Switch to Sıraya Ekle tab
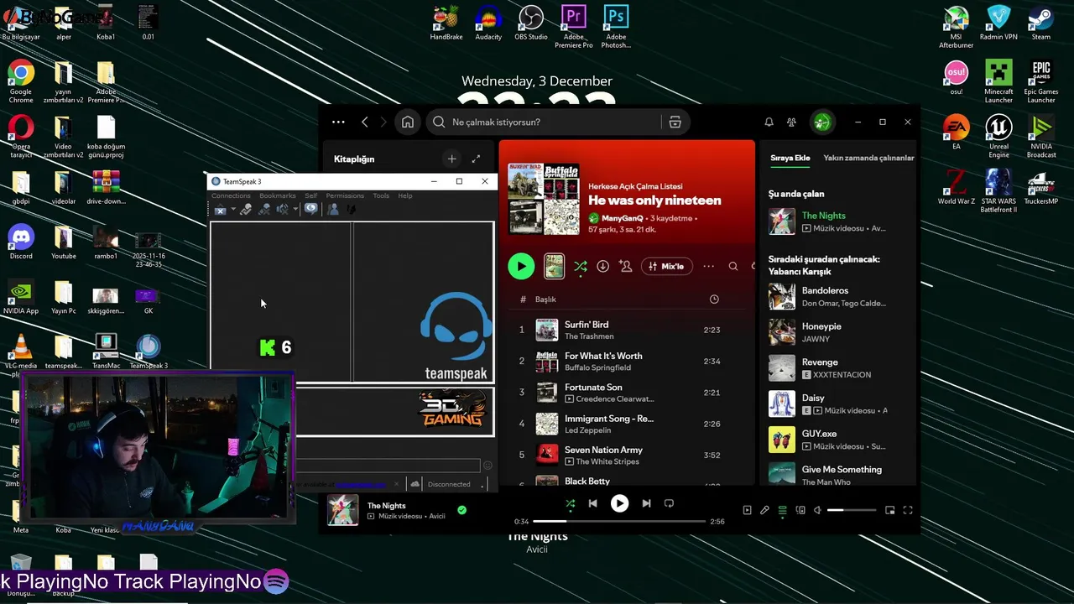This screenshot has width=1074, height=604. (790, 158)
